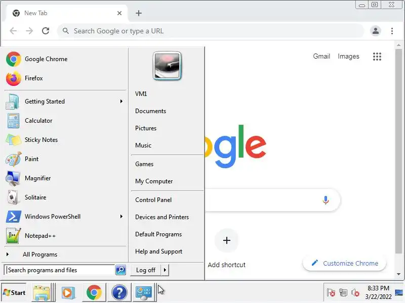Open a new Chrome tab

click(x=139, y=13)
